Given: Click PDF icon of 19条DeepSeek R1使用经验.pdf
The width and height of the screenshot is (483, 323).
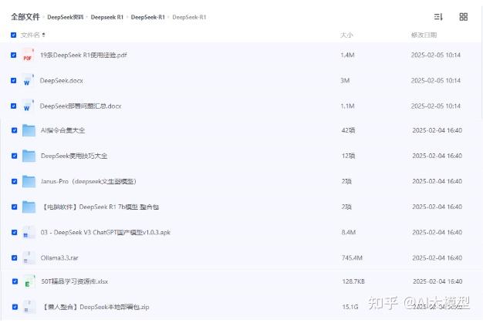Looking at the screenshot, I should click(28, 56).
